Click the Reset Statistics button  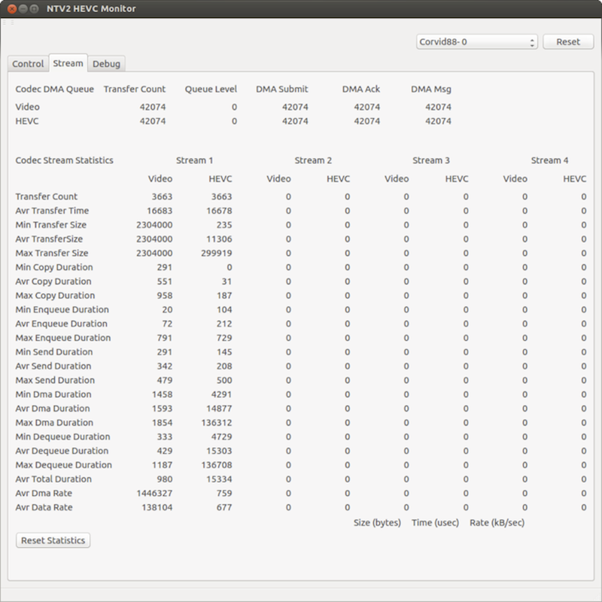(x=53, y=540)
